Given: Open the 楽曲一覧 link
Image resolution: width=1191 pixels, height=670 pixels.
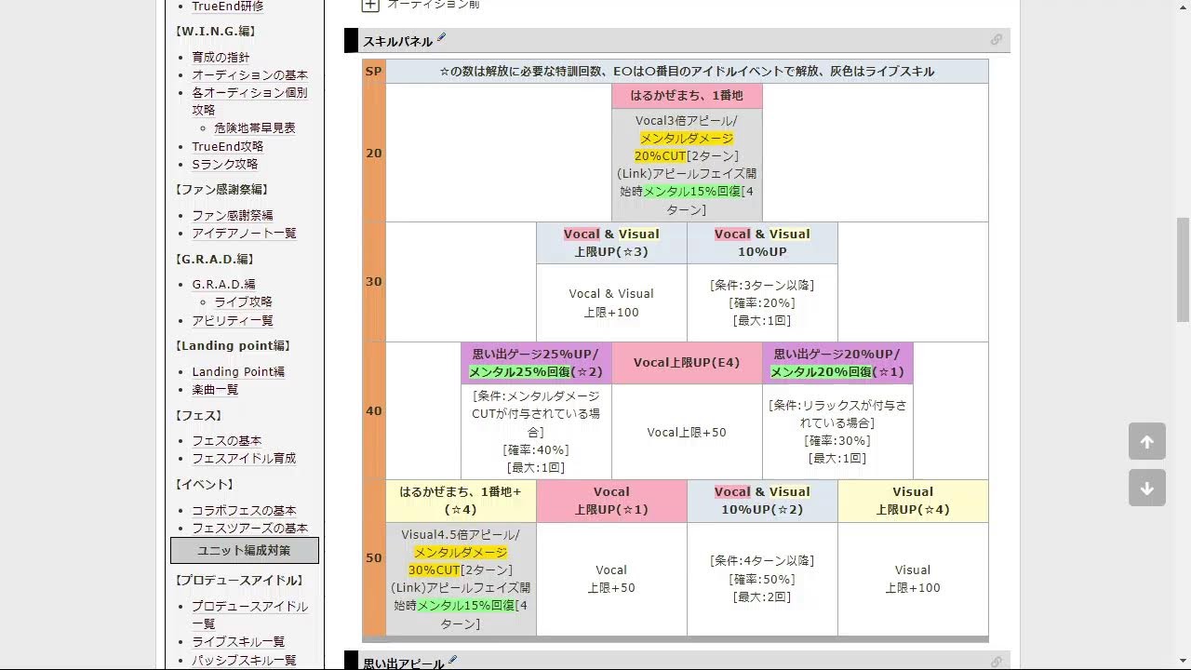Looking at the screenshot, I should (215, 389).
